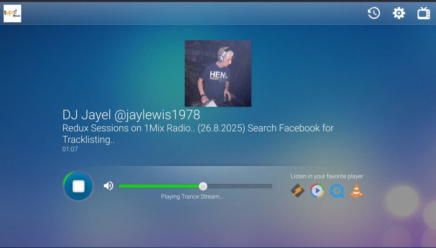Click the green volume slider track
Image resolution: width=436 pixels, height=248 pixels.
point(195,186)
